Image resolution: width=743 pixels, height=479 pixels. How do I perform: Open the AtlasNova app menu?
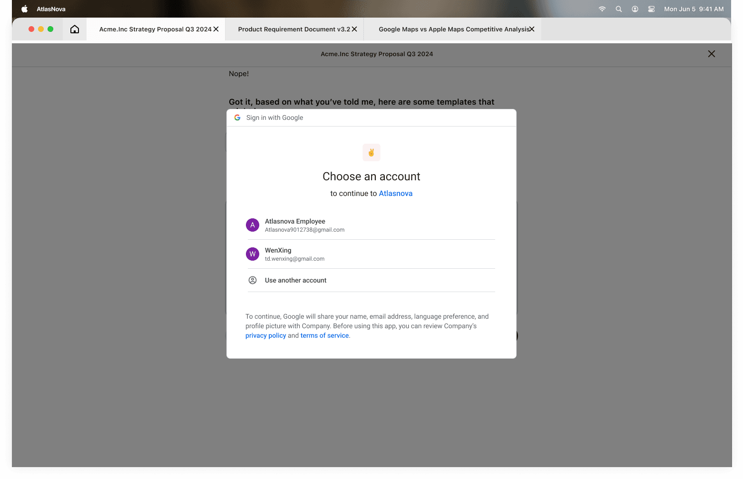click(51, 9)
